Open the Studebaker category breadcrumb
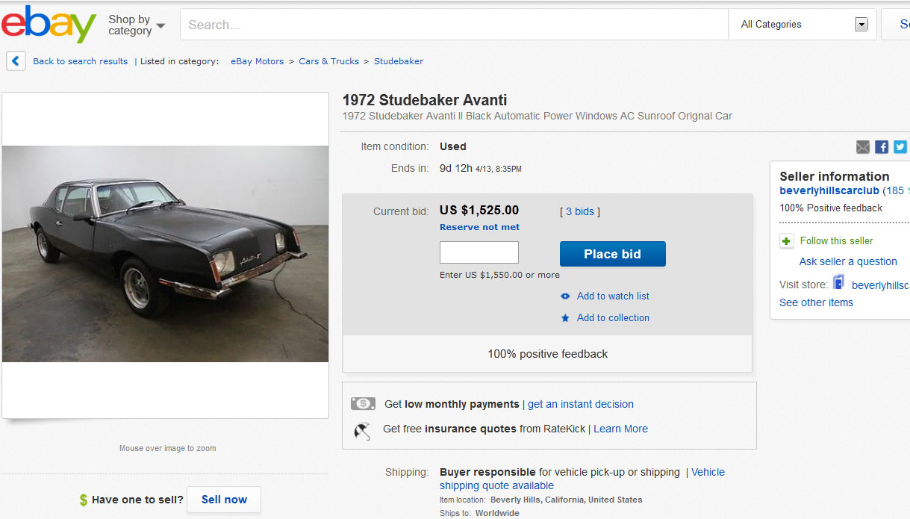Screen dimensions: 910x519 (399, 61)
